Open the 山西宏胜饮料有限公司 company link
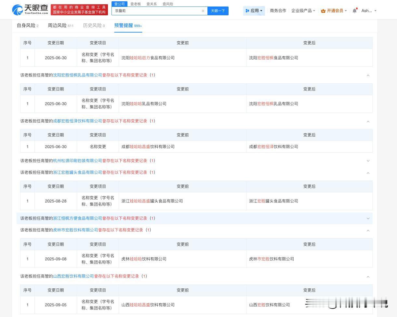This screenshot has width=397, height=317. pos(73,276)
